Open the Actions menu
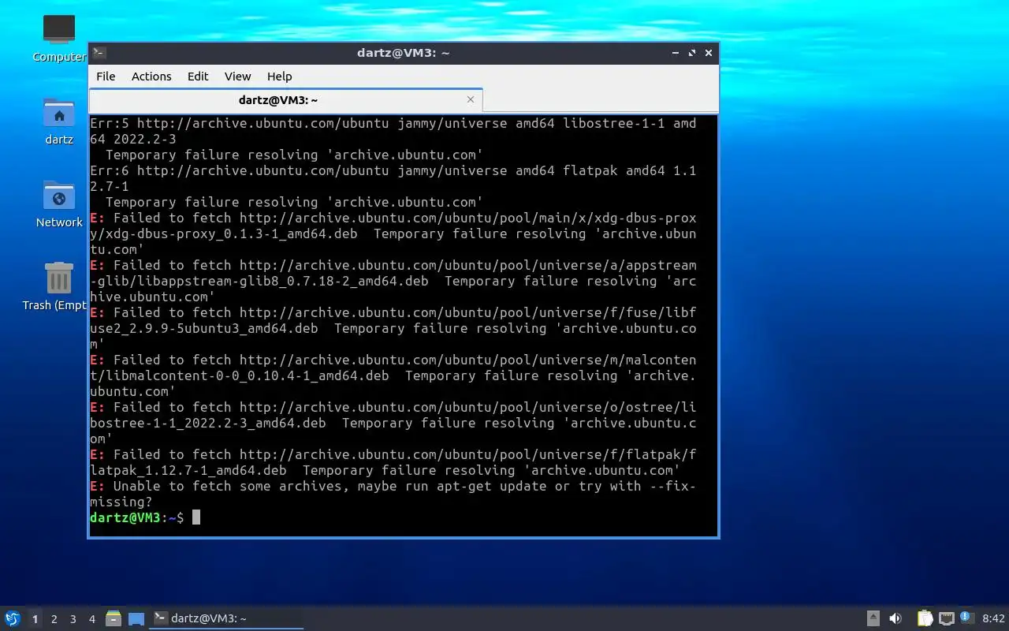The image size is (1009, 631). coord(151,77)
